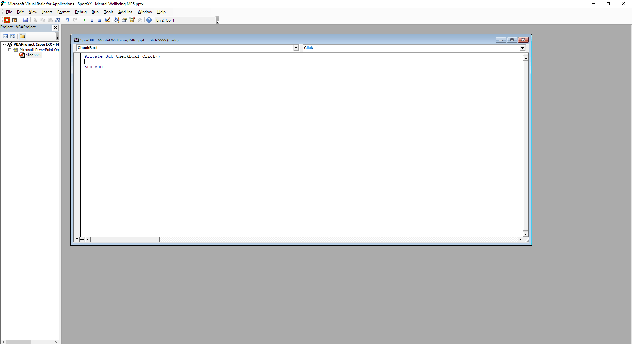632x344 pixels.
Task: Open the CheckBox1 object dropdown
Action: click(x=296, y=48)
